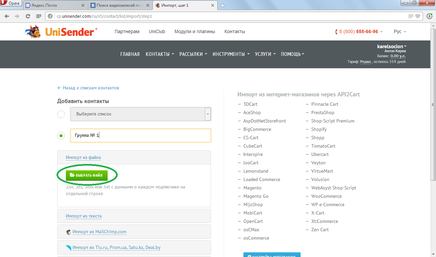Viewport: 436px width, 257px height.
Task: Click the browser Forward arrow
Action: tap(17, 16)
